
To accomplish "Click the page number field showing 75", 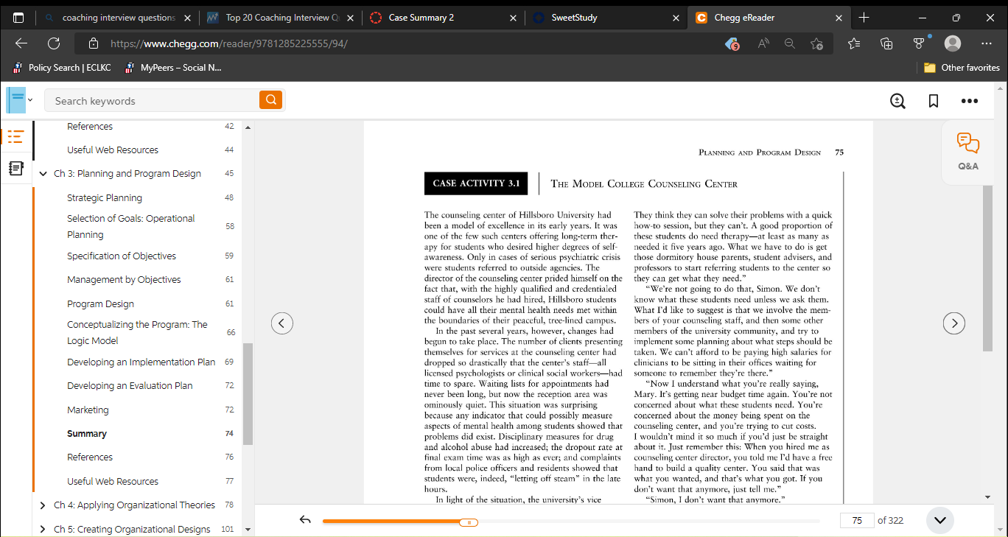I will click(857, 520).
